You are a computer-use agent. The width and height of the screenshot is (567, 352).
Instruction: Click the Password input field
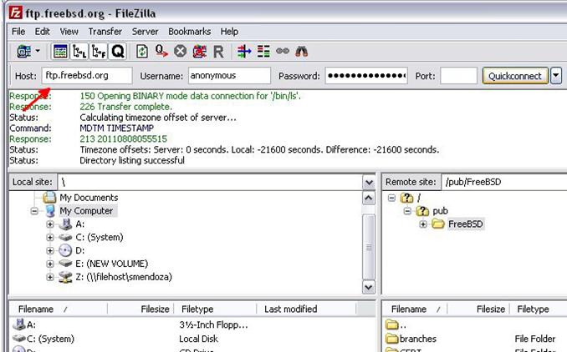[366, 76]
